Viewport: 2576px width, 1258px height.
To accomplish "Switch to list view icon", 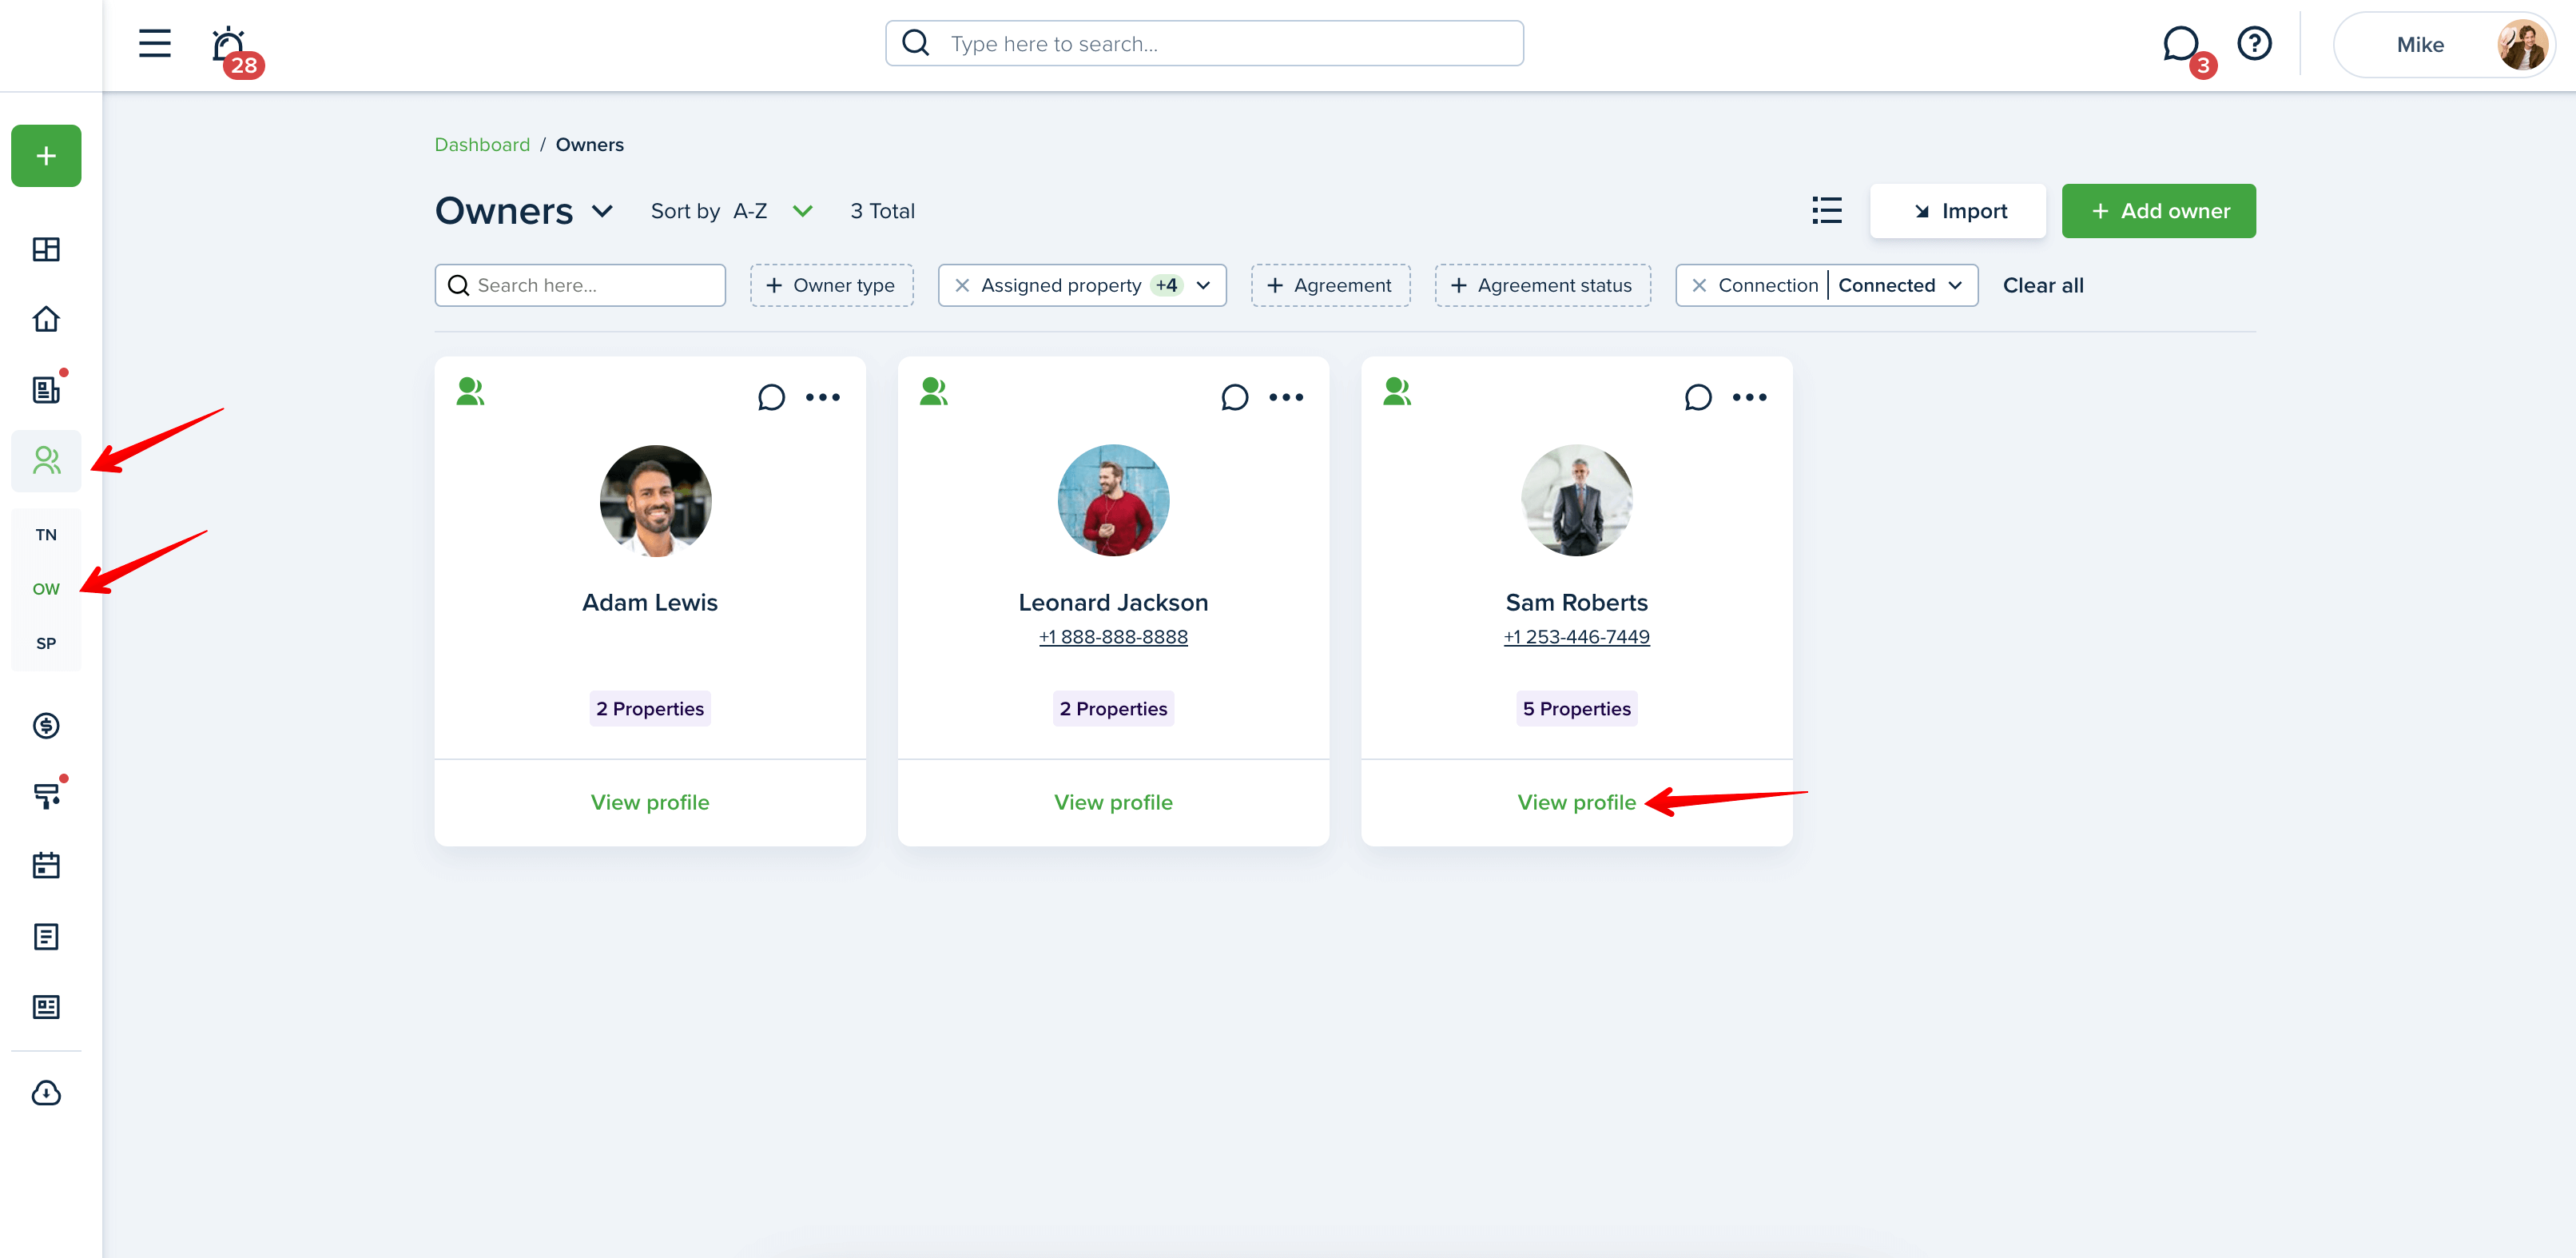I will pos(1826,211).
